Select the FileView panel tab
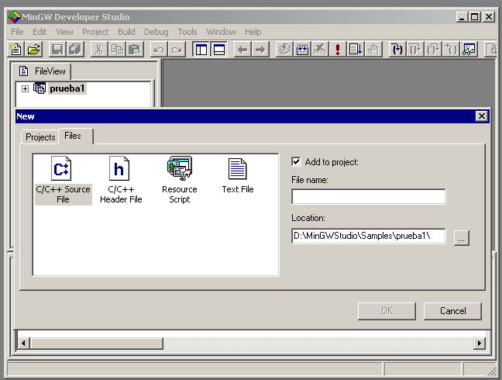502x380 pixels. pos(43,71)
